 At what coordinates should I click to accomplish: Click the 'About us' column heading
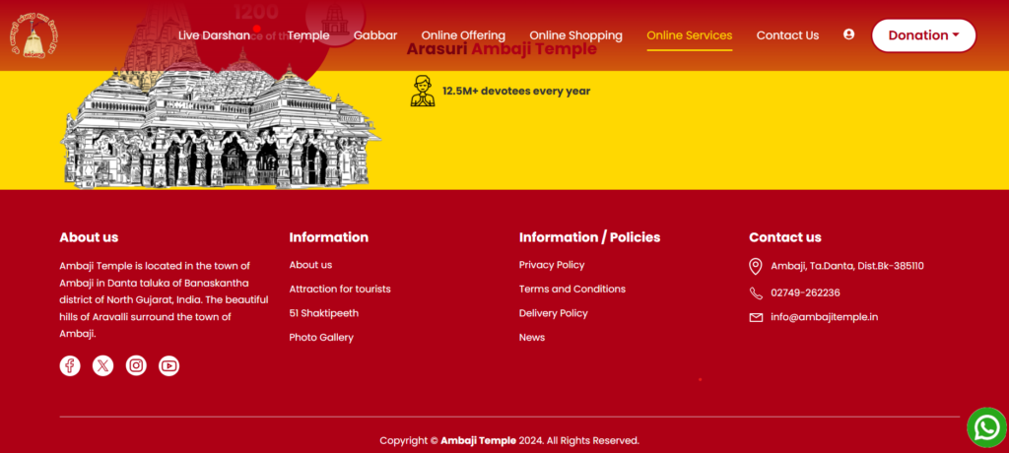tap(89, 237)
